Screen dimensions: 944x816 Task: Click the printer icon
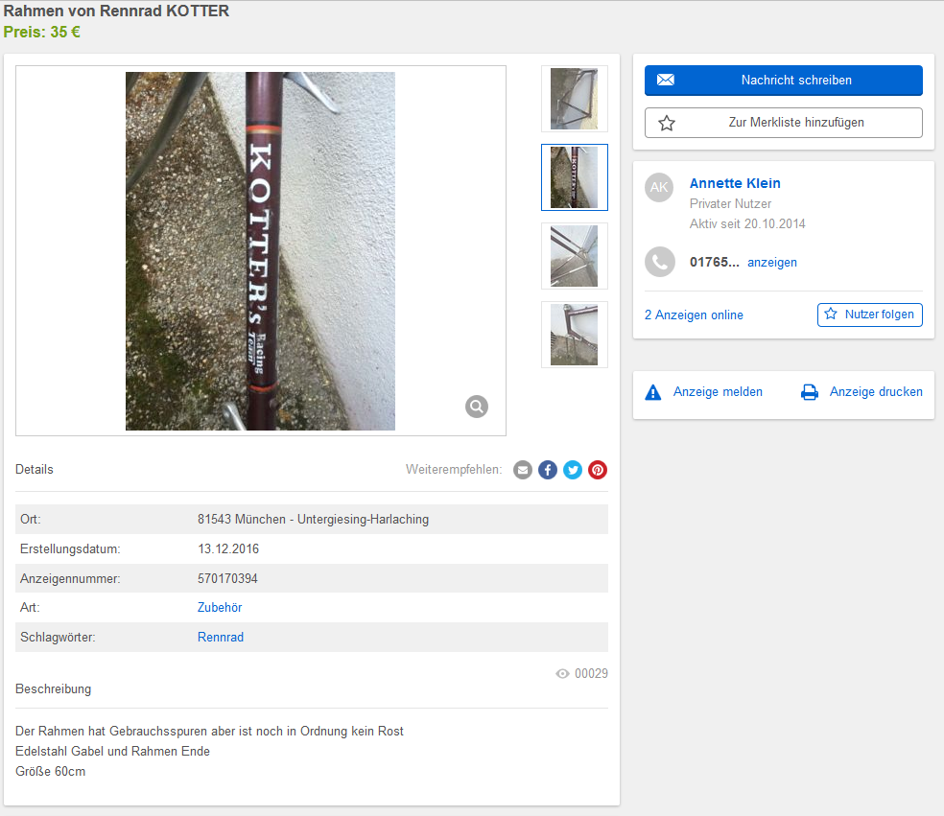(x=810, y=392)
